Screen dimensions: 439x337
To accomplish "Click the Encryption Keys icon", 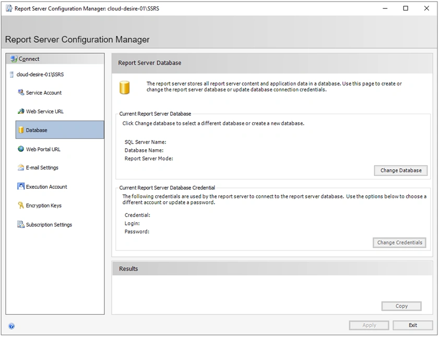I will [x=21, y=205].
